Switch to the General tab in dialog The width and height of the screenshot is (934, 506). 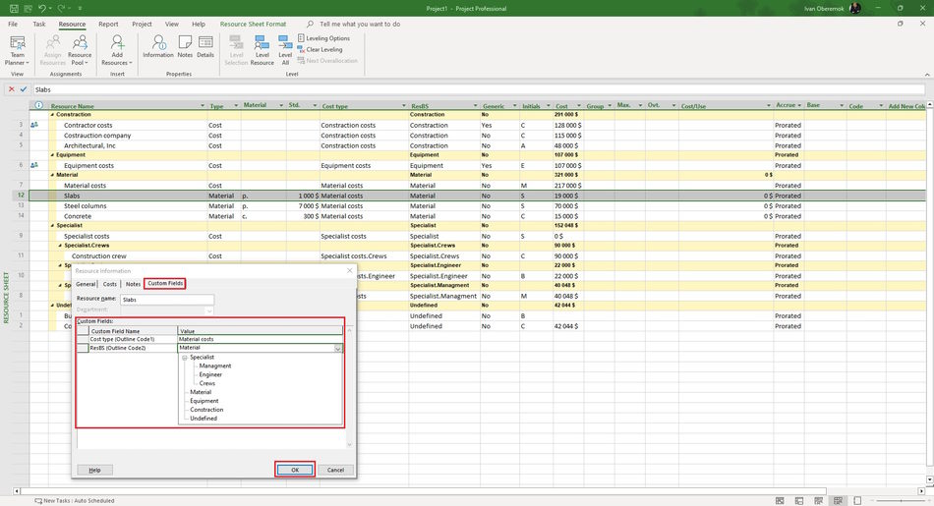point(86,284)
